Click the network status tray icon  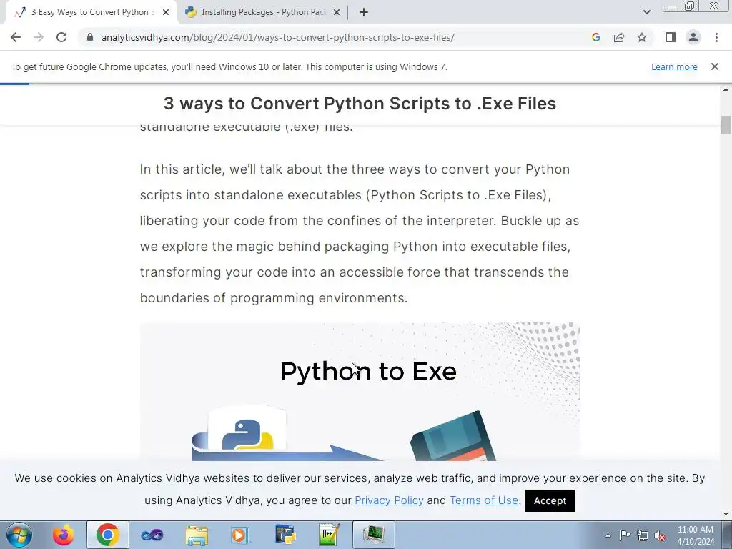tap(643, 535)
